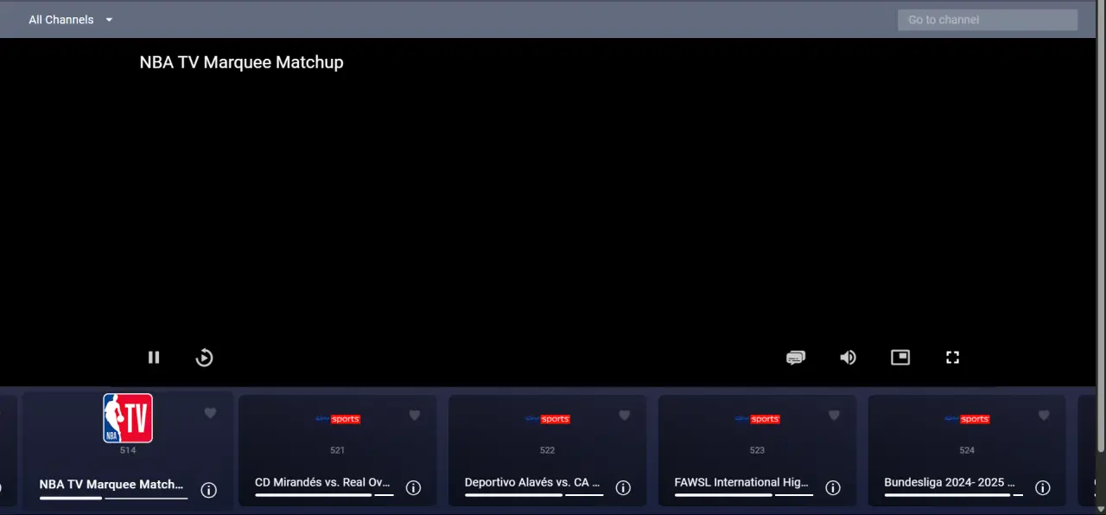Select channel 524 sports logo

(967, 419)
